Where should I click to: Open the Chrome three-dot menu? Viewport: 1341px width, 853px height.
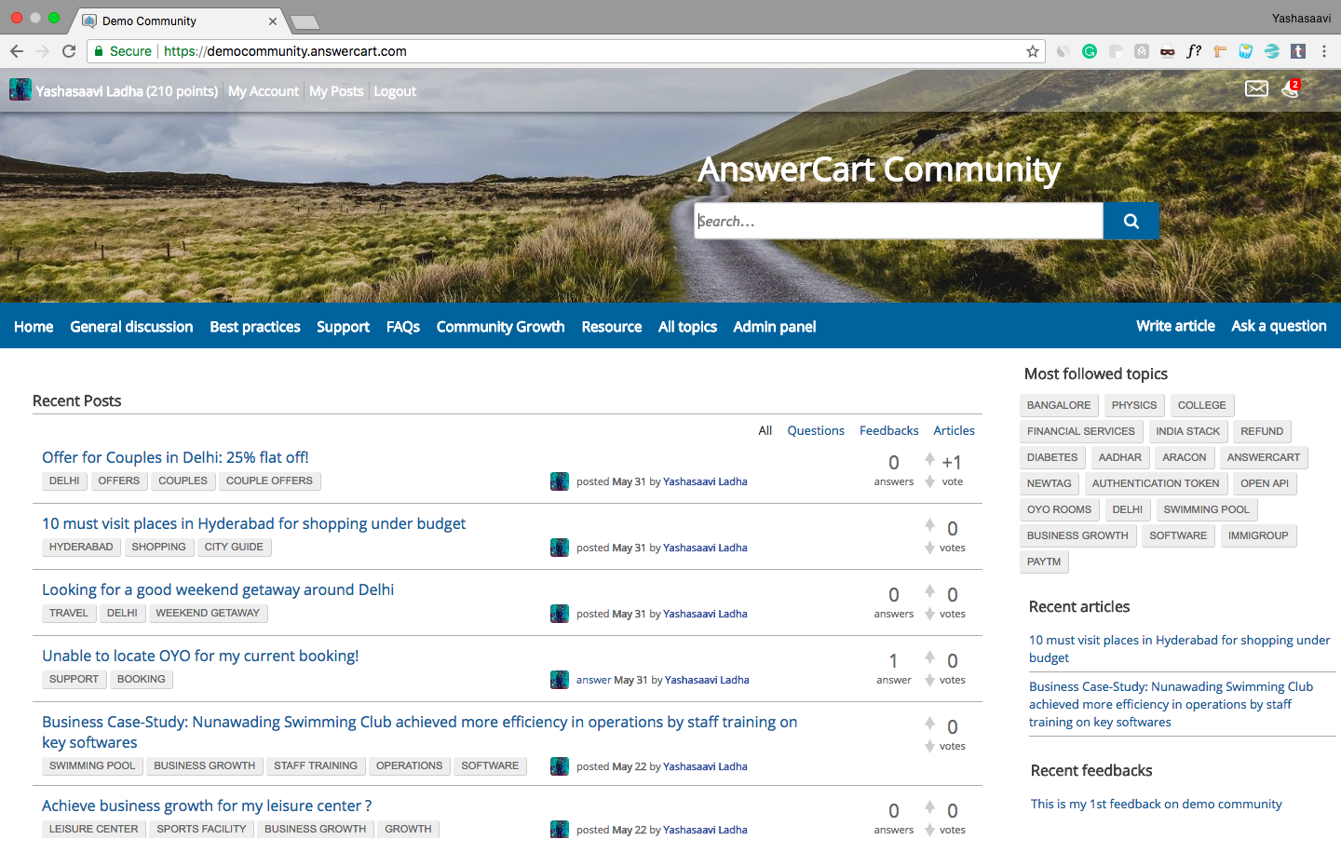coord(1323,51)
